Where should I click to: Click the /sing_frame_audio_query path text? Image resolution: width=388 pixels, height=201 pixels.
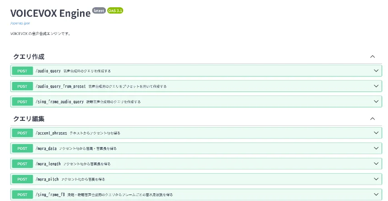pyautogui.click(x=60, y=101)
